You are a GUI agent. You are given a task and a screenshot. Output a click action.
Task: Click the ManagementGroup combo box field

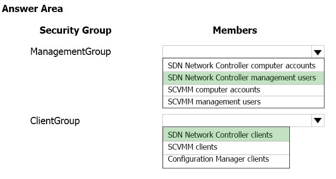tap(237, 51)
